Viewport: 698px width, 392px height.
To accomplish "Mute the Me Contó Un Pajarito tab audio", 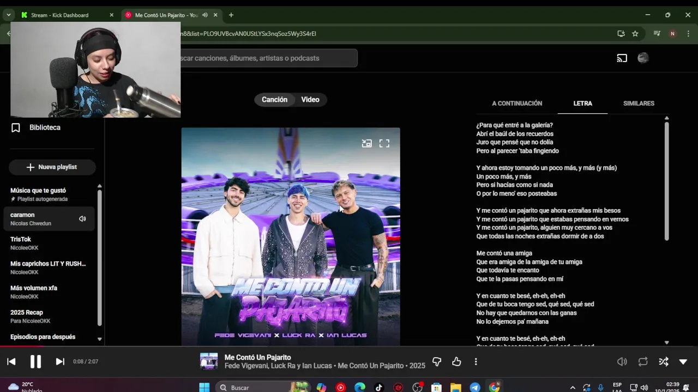I will click(x=205, y=15).
